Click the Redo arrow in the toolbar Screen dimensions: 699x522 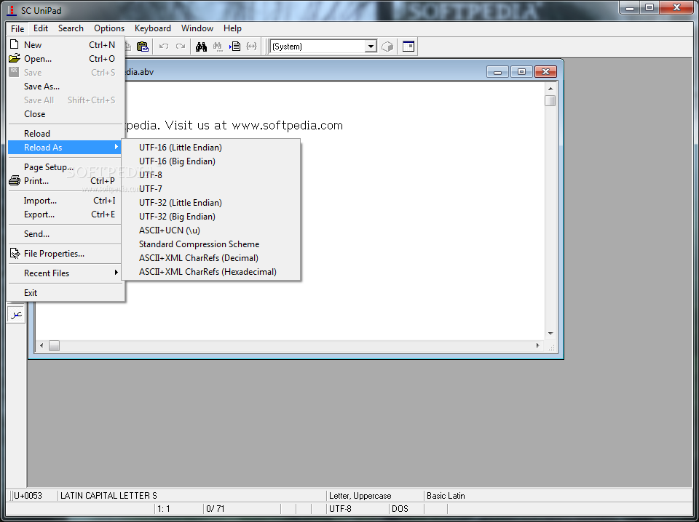[181, 47]
